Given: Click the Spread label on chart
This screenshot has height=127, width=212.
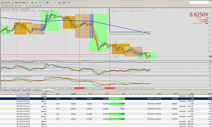Looking at the screenshot, I should (x=199, y=18).
